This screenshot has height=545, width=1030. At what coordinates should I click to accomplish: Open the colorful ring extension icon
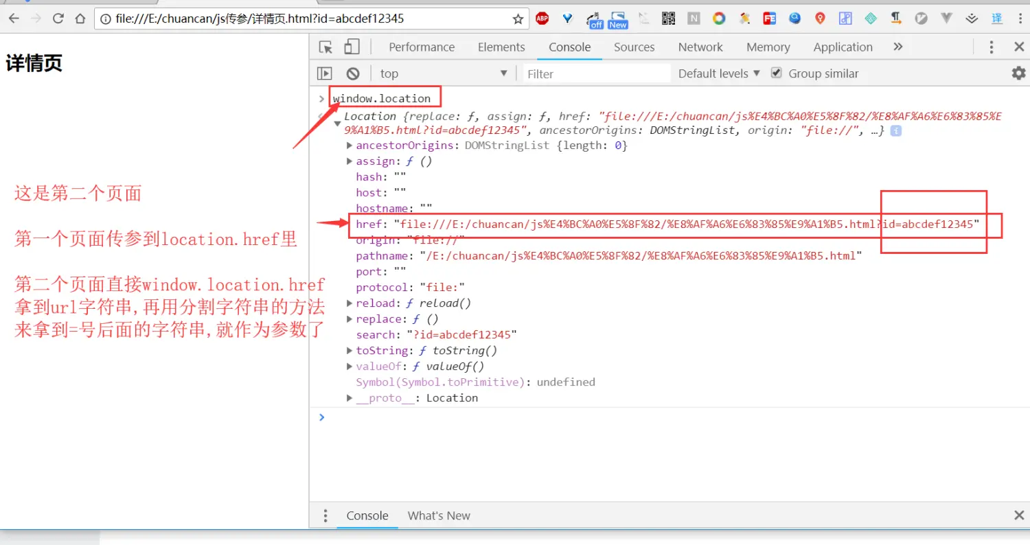pyautogui.click(x=719, y=19)
